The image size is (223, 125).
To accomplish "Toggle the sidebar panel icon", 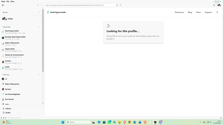I will click(x=3, y=5).
